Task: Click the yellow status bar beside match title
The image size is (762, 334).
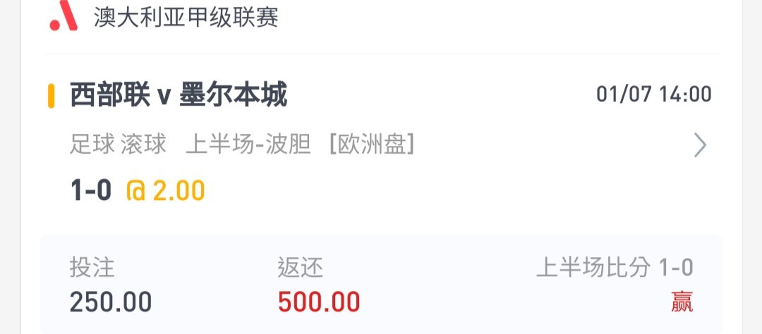Action: click(51, 96)
